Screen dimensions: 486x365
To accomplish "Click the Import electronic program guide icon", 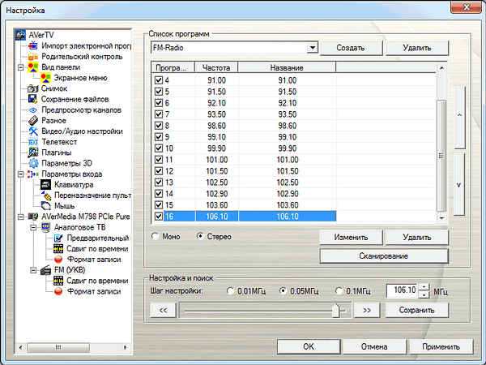I will point(33,46).
